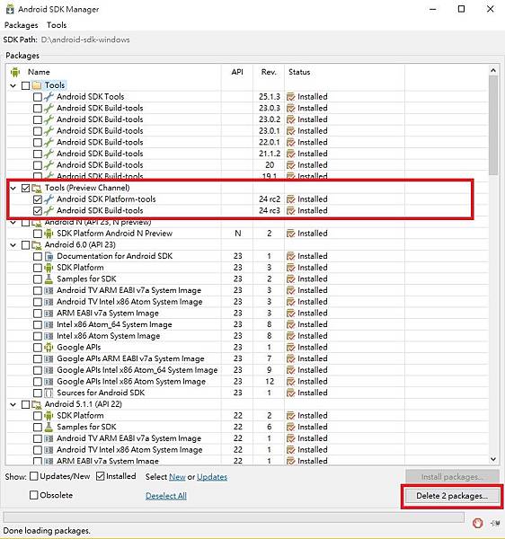Click the scrollbar up arrow
The width and height of the screenshot is (505, 539).
[x=493, y=70]
